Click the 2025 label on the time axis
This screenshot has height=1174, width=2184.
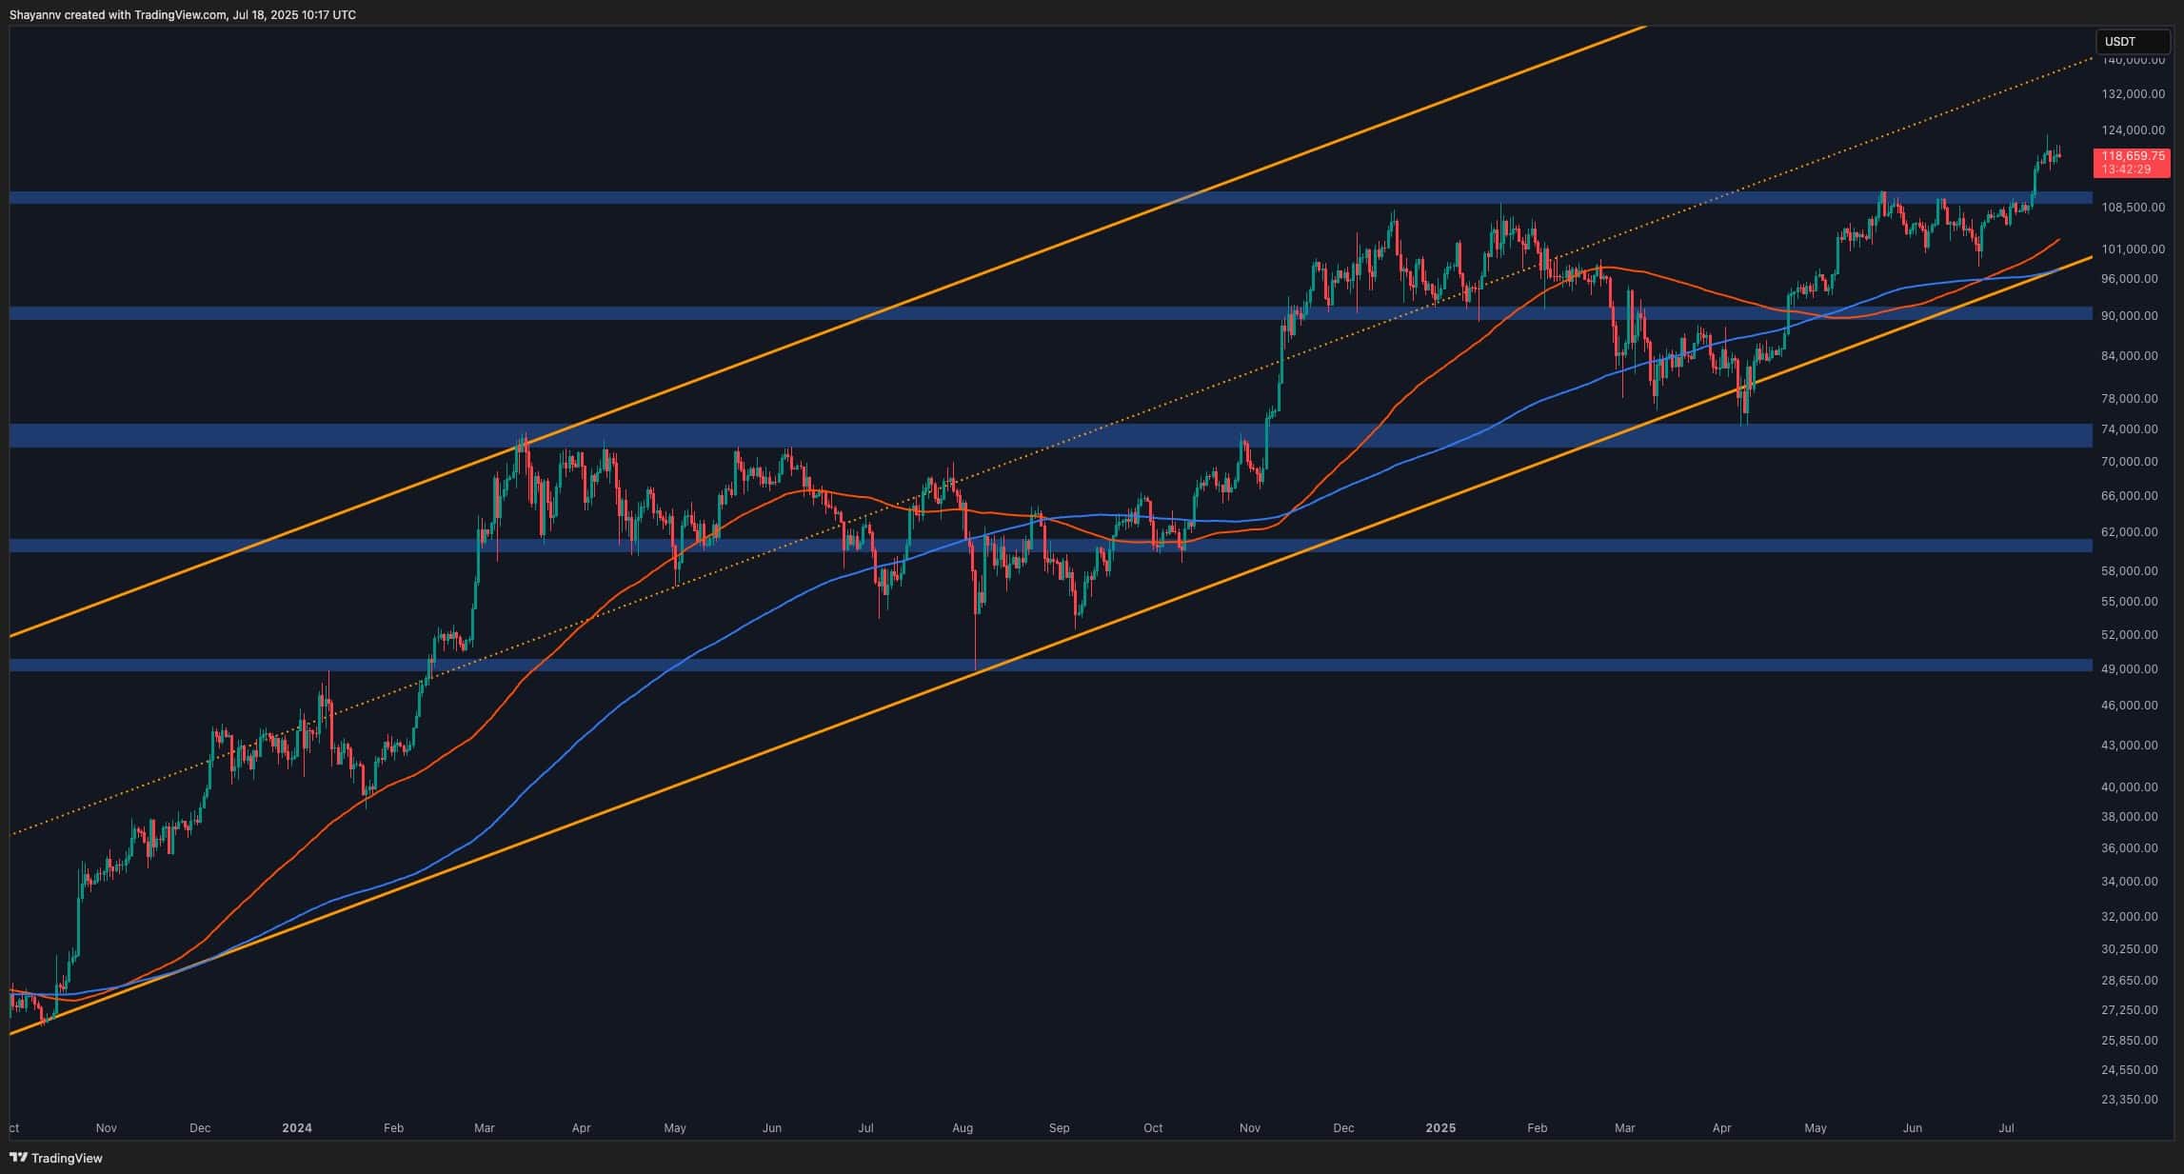[1440, 1127]
